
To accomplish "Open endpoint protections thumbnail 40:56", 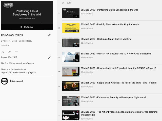I will [x=71, y=115].
